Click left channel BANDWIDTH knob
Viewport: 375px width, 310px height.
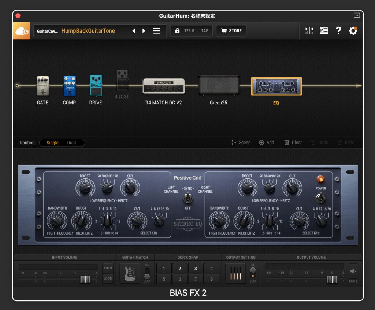[x=57, y=220]
